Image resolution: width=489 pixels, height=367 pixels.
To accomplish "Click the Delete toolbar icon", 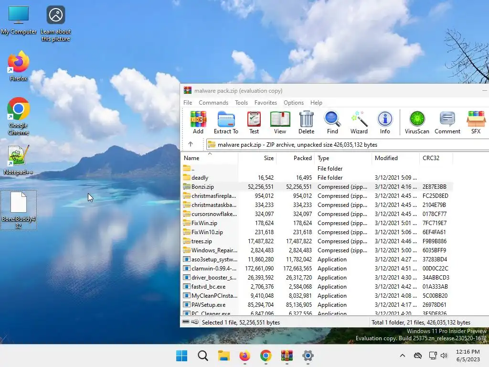I will 306,122.
